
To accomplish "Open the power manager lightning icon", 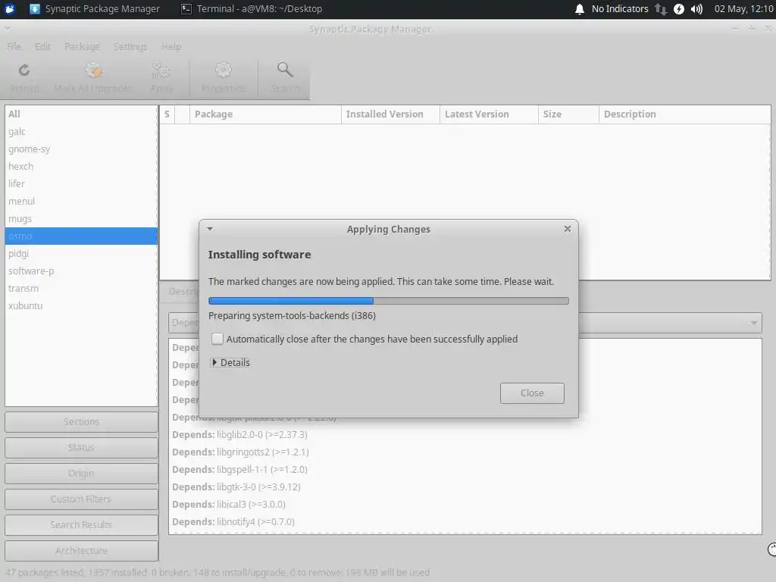I will click(x=679, y=9).
